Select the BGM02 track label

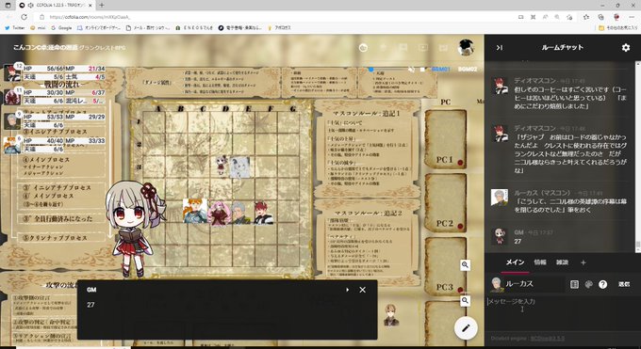coord(468,69)
